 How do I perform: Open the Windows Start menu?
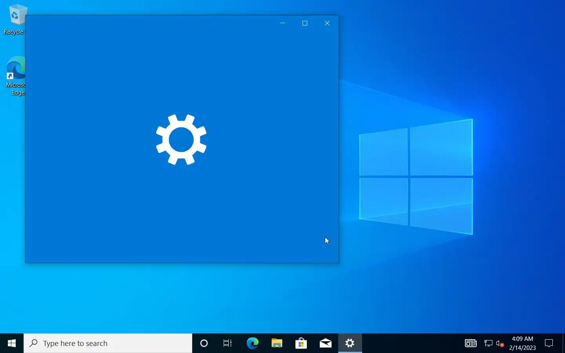click(x=12, y=343)
